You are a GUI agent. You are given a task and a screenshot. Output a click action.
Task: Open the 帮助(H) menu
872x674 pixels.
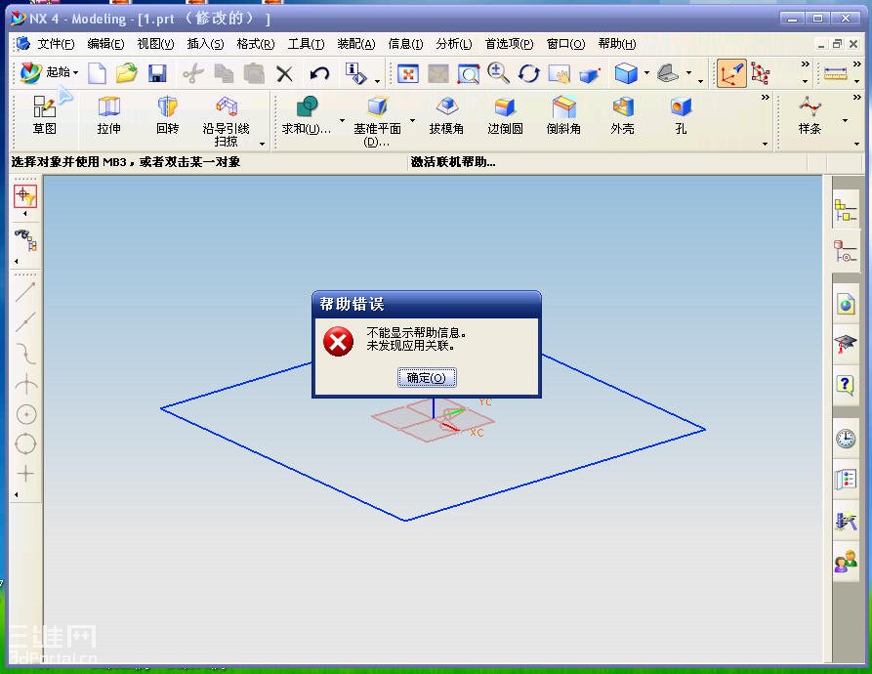click(617, 44)
